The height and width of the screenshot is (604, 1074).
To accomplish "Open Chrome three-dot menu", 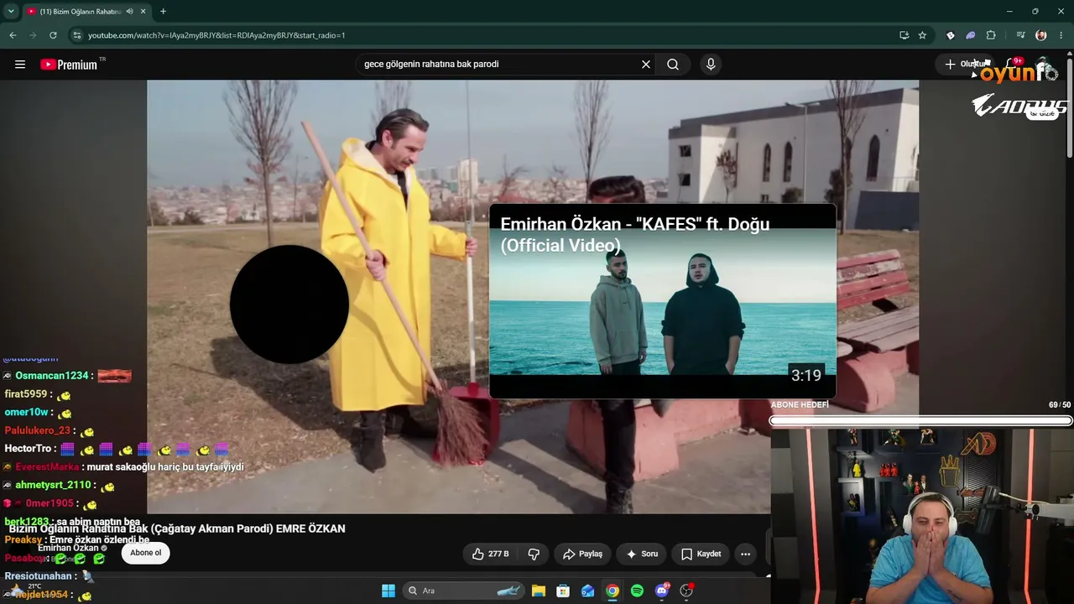I will click(x=1061, y=35).
